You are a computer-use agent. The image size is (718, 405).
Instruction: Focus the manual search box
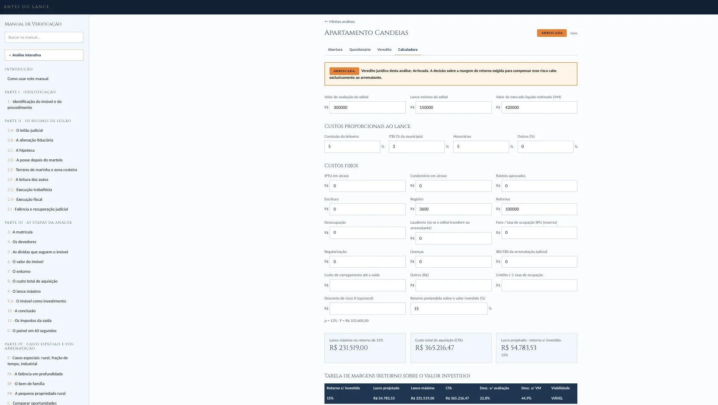[x=44, y=37]
